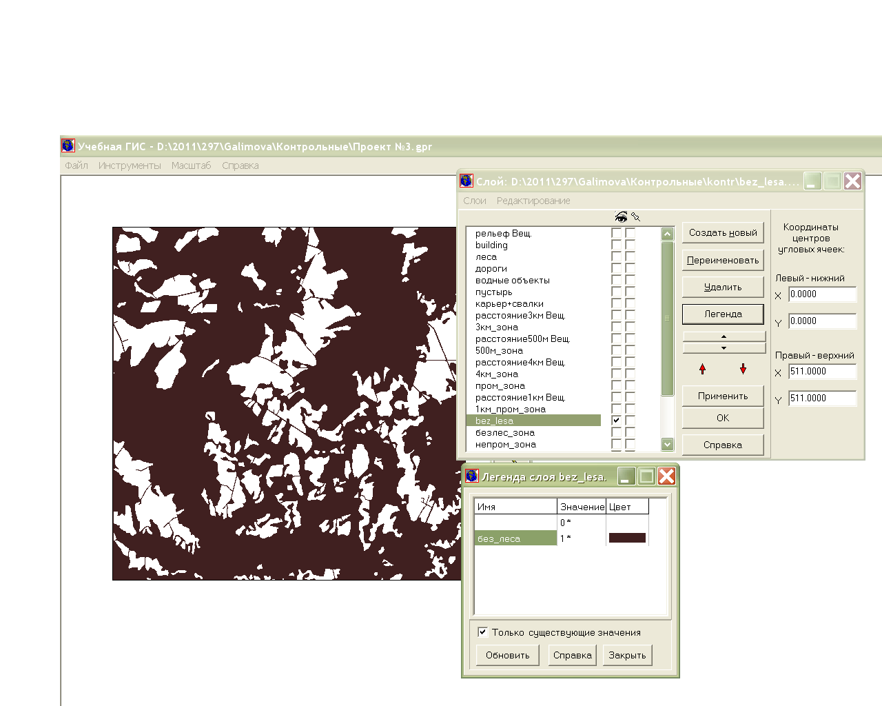Open the Масштаб menu
This screenshot has height=706, width=882.
point(191,165)
